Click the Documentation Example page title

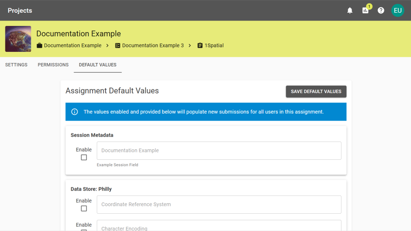coord(79,34)
